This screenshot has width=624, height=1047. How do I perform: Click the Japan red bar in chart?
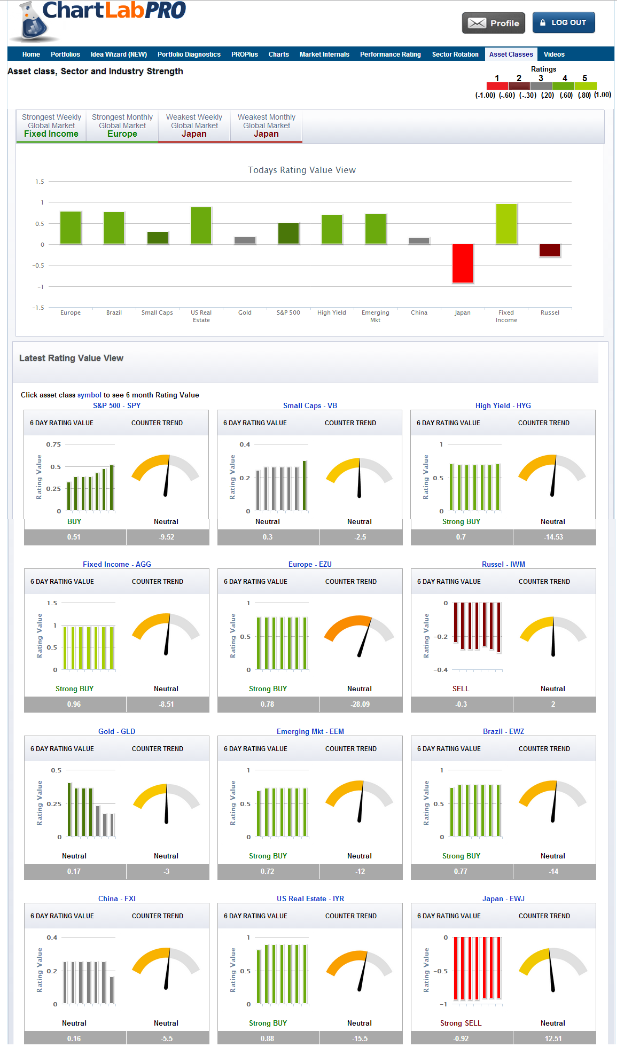[463, 263]
